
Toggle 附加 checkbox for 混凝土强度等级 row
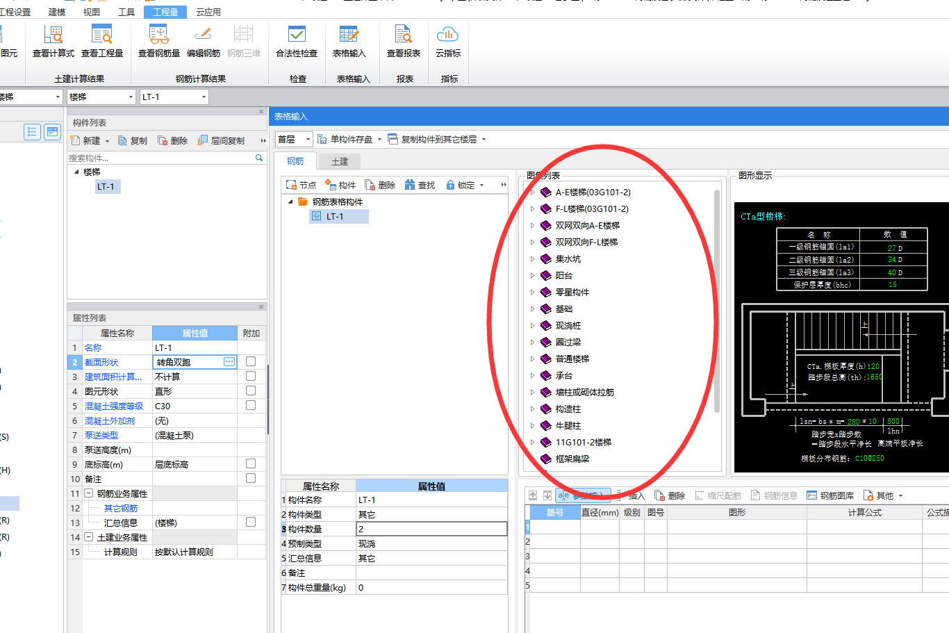pos(251,405)
